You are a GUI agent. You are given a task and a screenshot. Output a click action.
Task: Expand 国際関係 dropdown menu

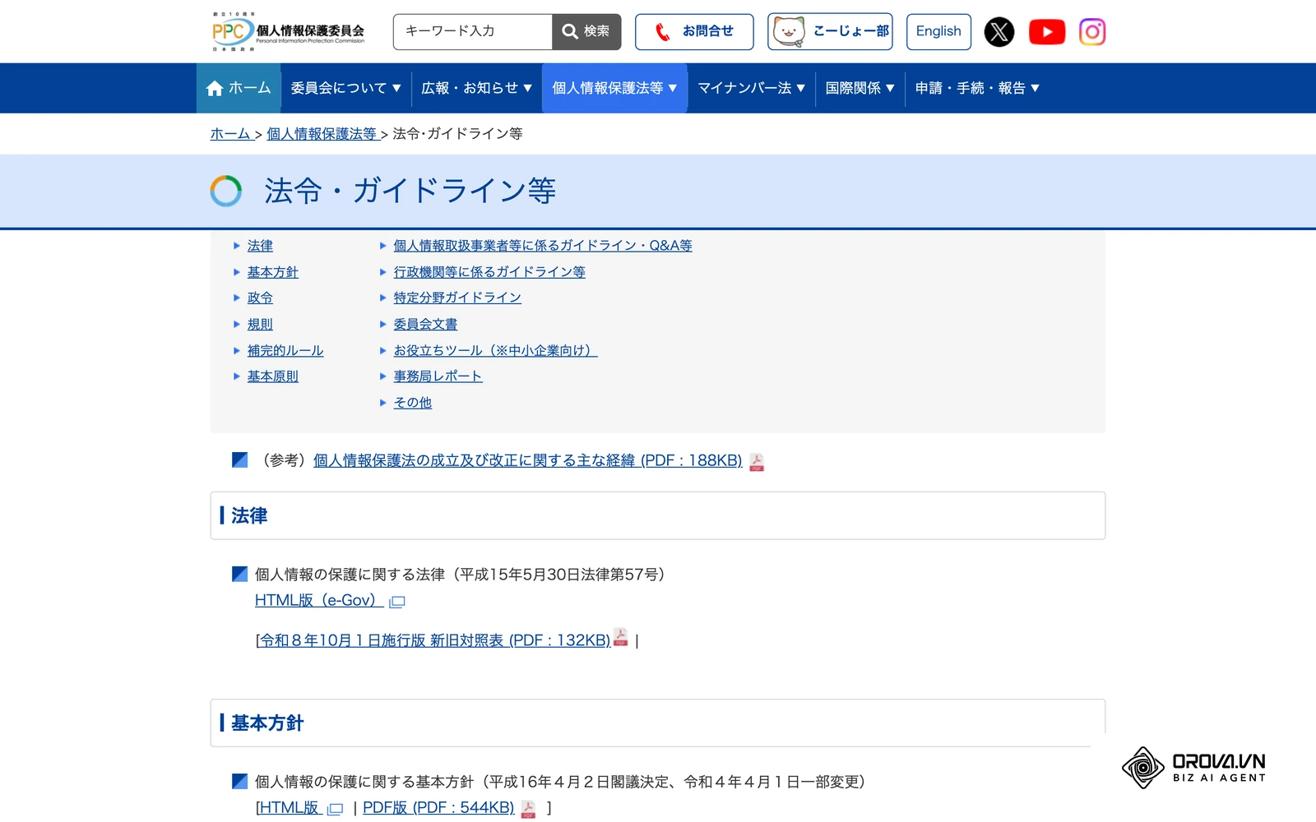[x=860, y=88]
